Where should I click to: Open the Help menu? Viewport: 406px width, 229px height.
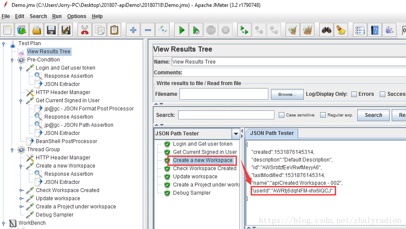coord(98,16)
